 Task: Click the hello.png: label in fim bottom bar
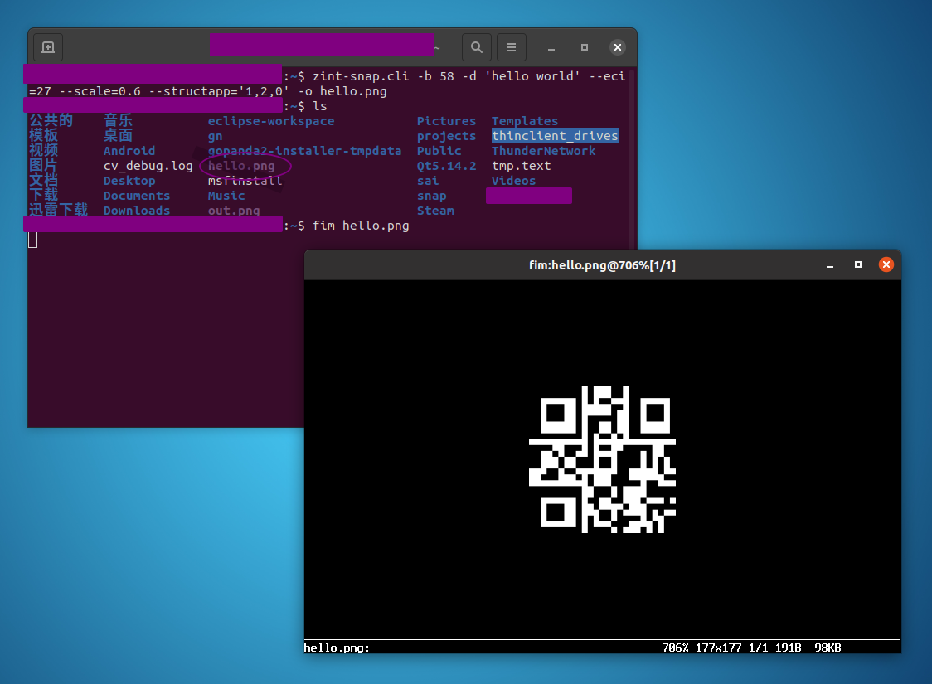tap(335, 648)
